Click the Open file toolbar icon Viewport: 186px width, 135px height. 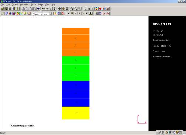coord(3,9)
